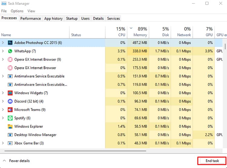Click the Desktop Window Manager icon
Image resolution: width=227 pixels, height=168 pixels.
point(10,135)
